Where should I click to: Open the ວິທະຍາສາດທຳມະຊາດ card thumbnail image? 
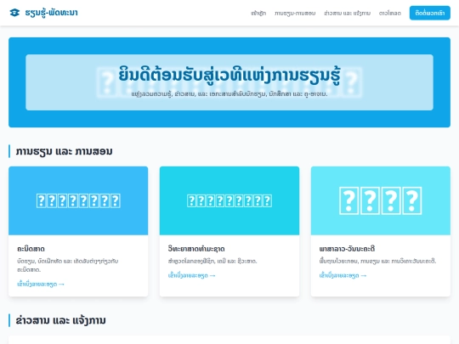(229, 200)
